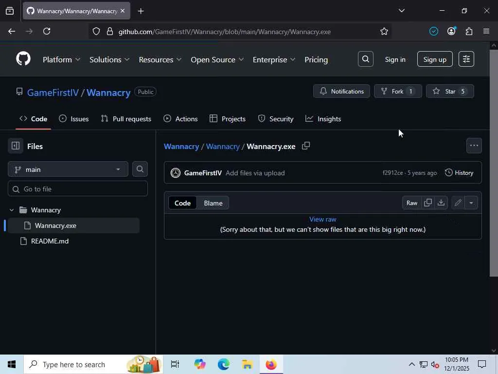This screenshot has height=374, width=498.
Task: Open the three-dots more file actions menu
Action: [x=474, y=146]
